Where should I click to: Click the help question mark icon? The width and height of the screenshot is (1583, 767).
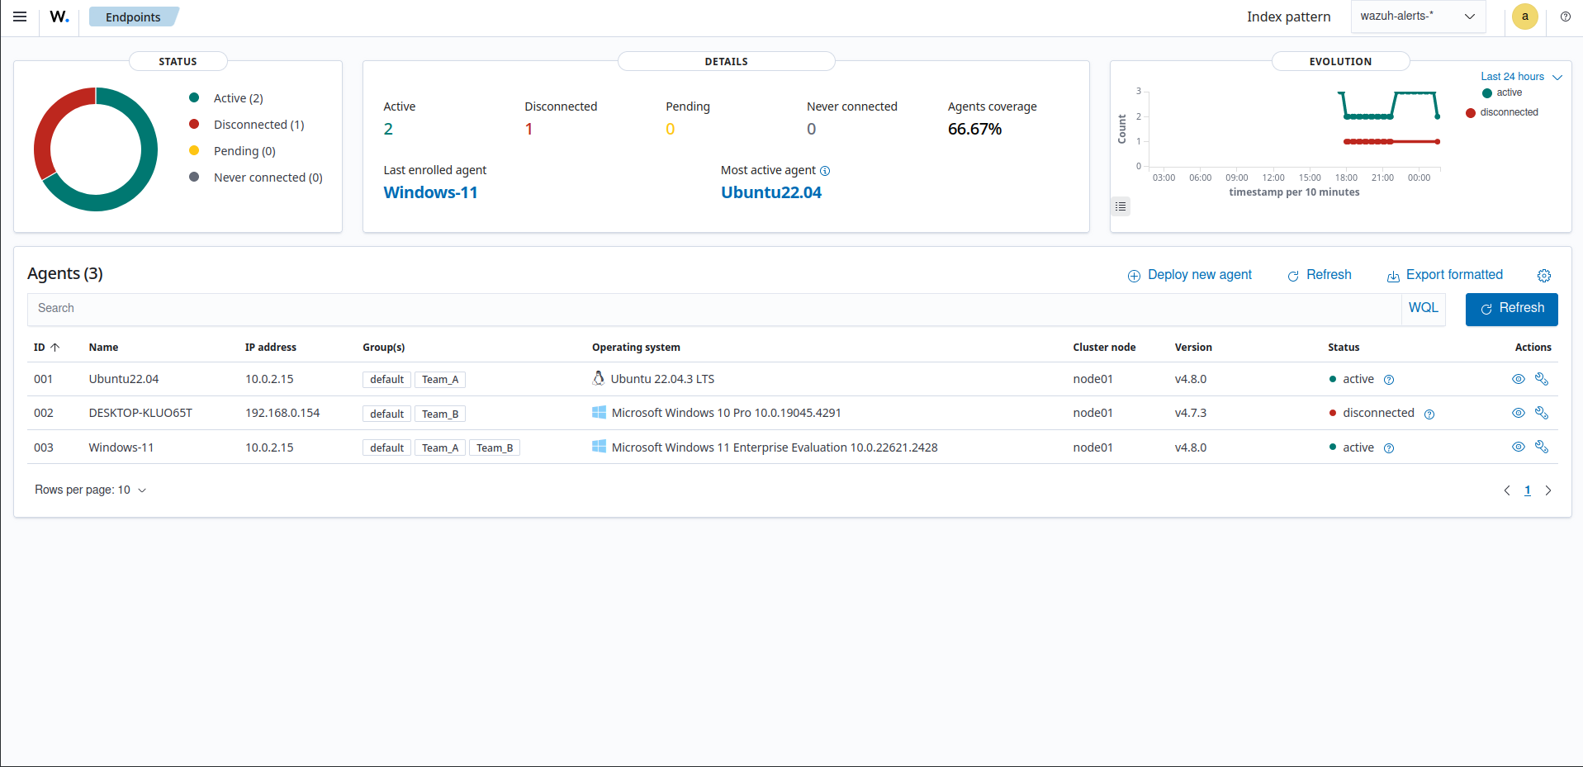point(1565,17)
